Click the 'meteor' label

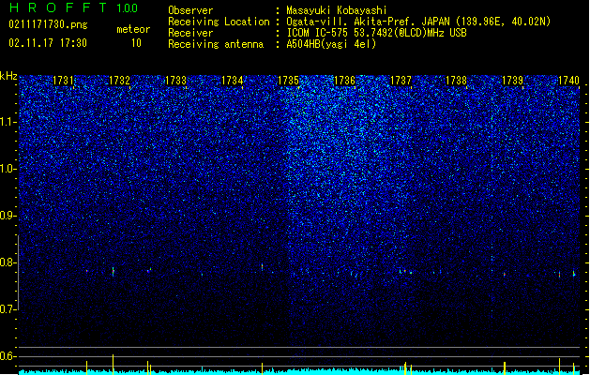pos(133,29)
